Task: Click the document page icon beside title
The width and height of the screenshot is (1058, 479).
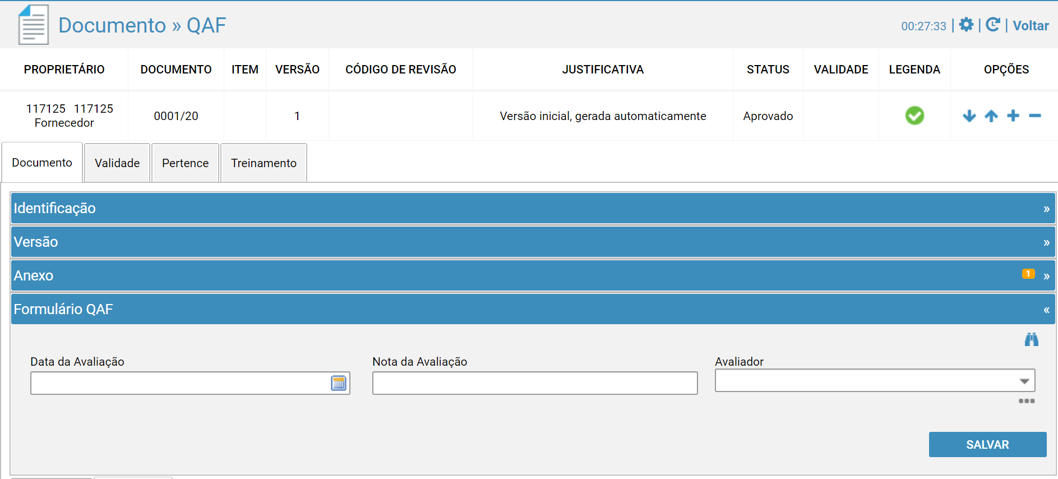Action: point(33,25)
